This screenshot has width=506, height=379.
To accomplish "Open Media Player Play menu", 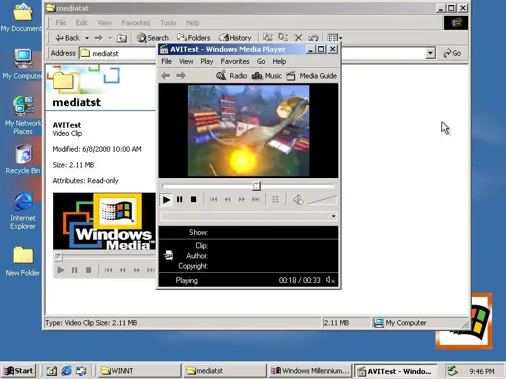I will (207, 61).
